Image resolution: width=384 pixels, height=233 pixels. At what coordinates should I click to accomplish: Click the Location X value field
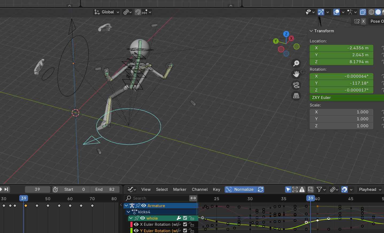click(x=342, y=48)
